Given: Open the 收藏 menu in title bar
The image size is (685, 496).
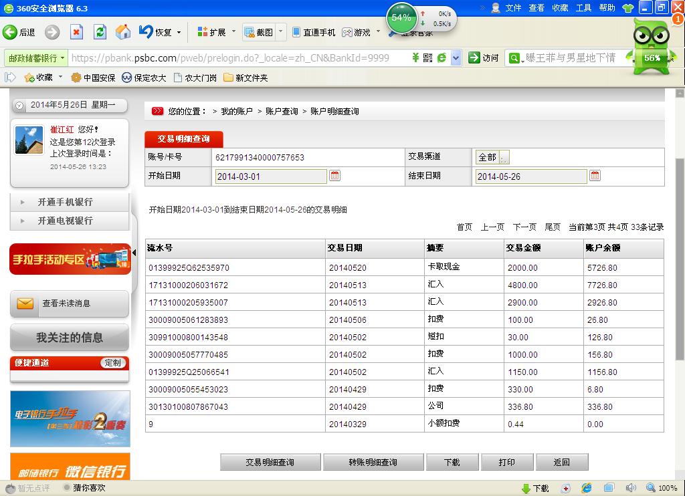Looking at the screenshot, I should (560, 8).
